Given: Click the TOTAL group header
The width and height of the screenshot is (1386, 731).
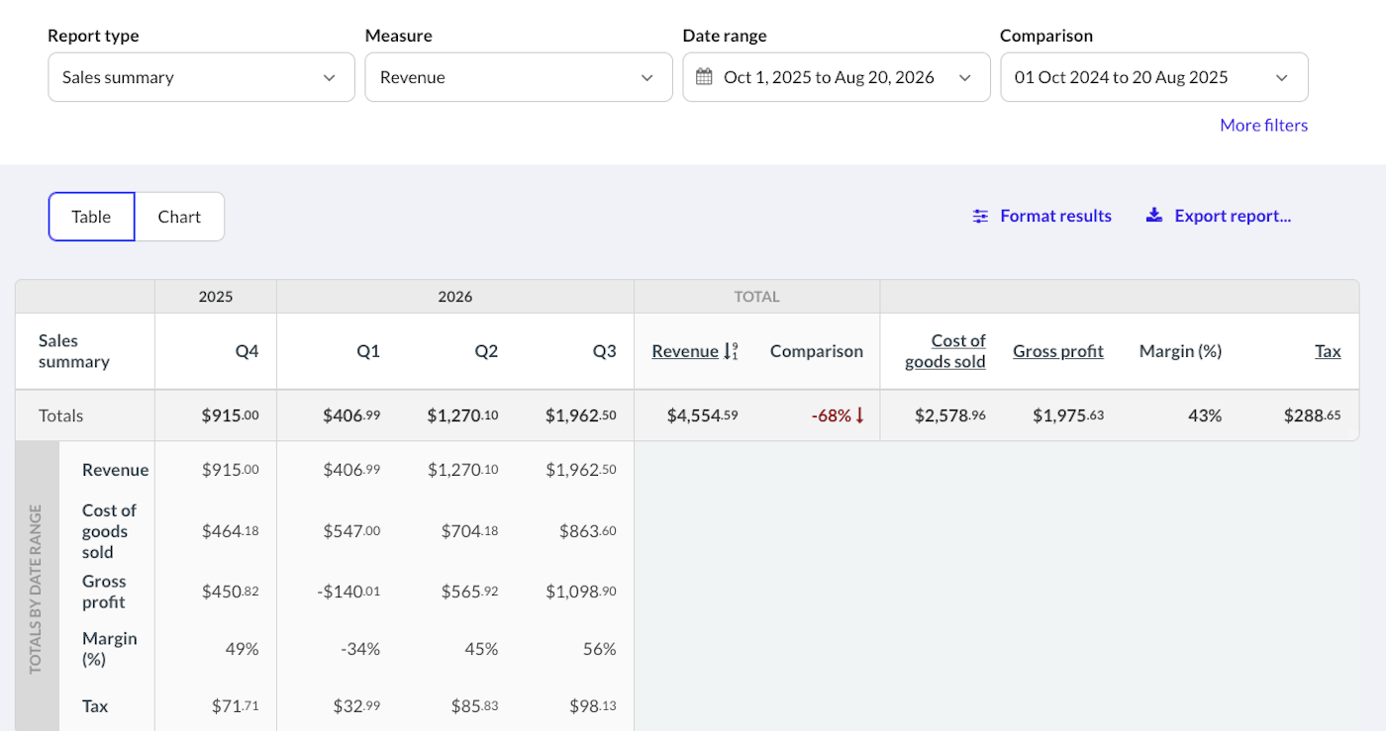Looking at the screenshot, I should click(757, 297).
